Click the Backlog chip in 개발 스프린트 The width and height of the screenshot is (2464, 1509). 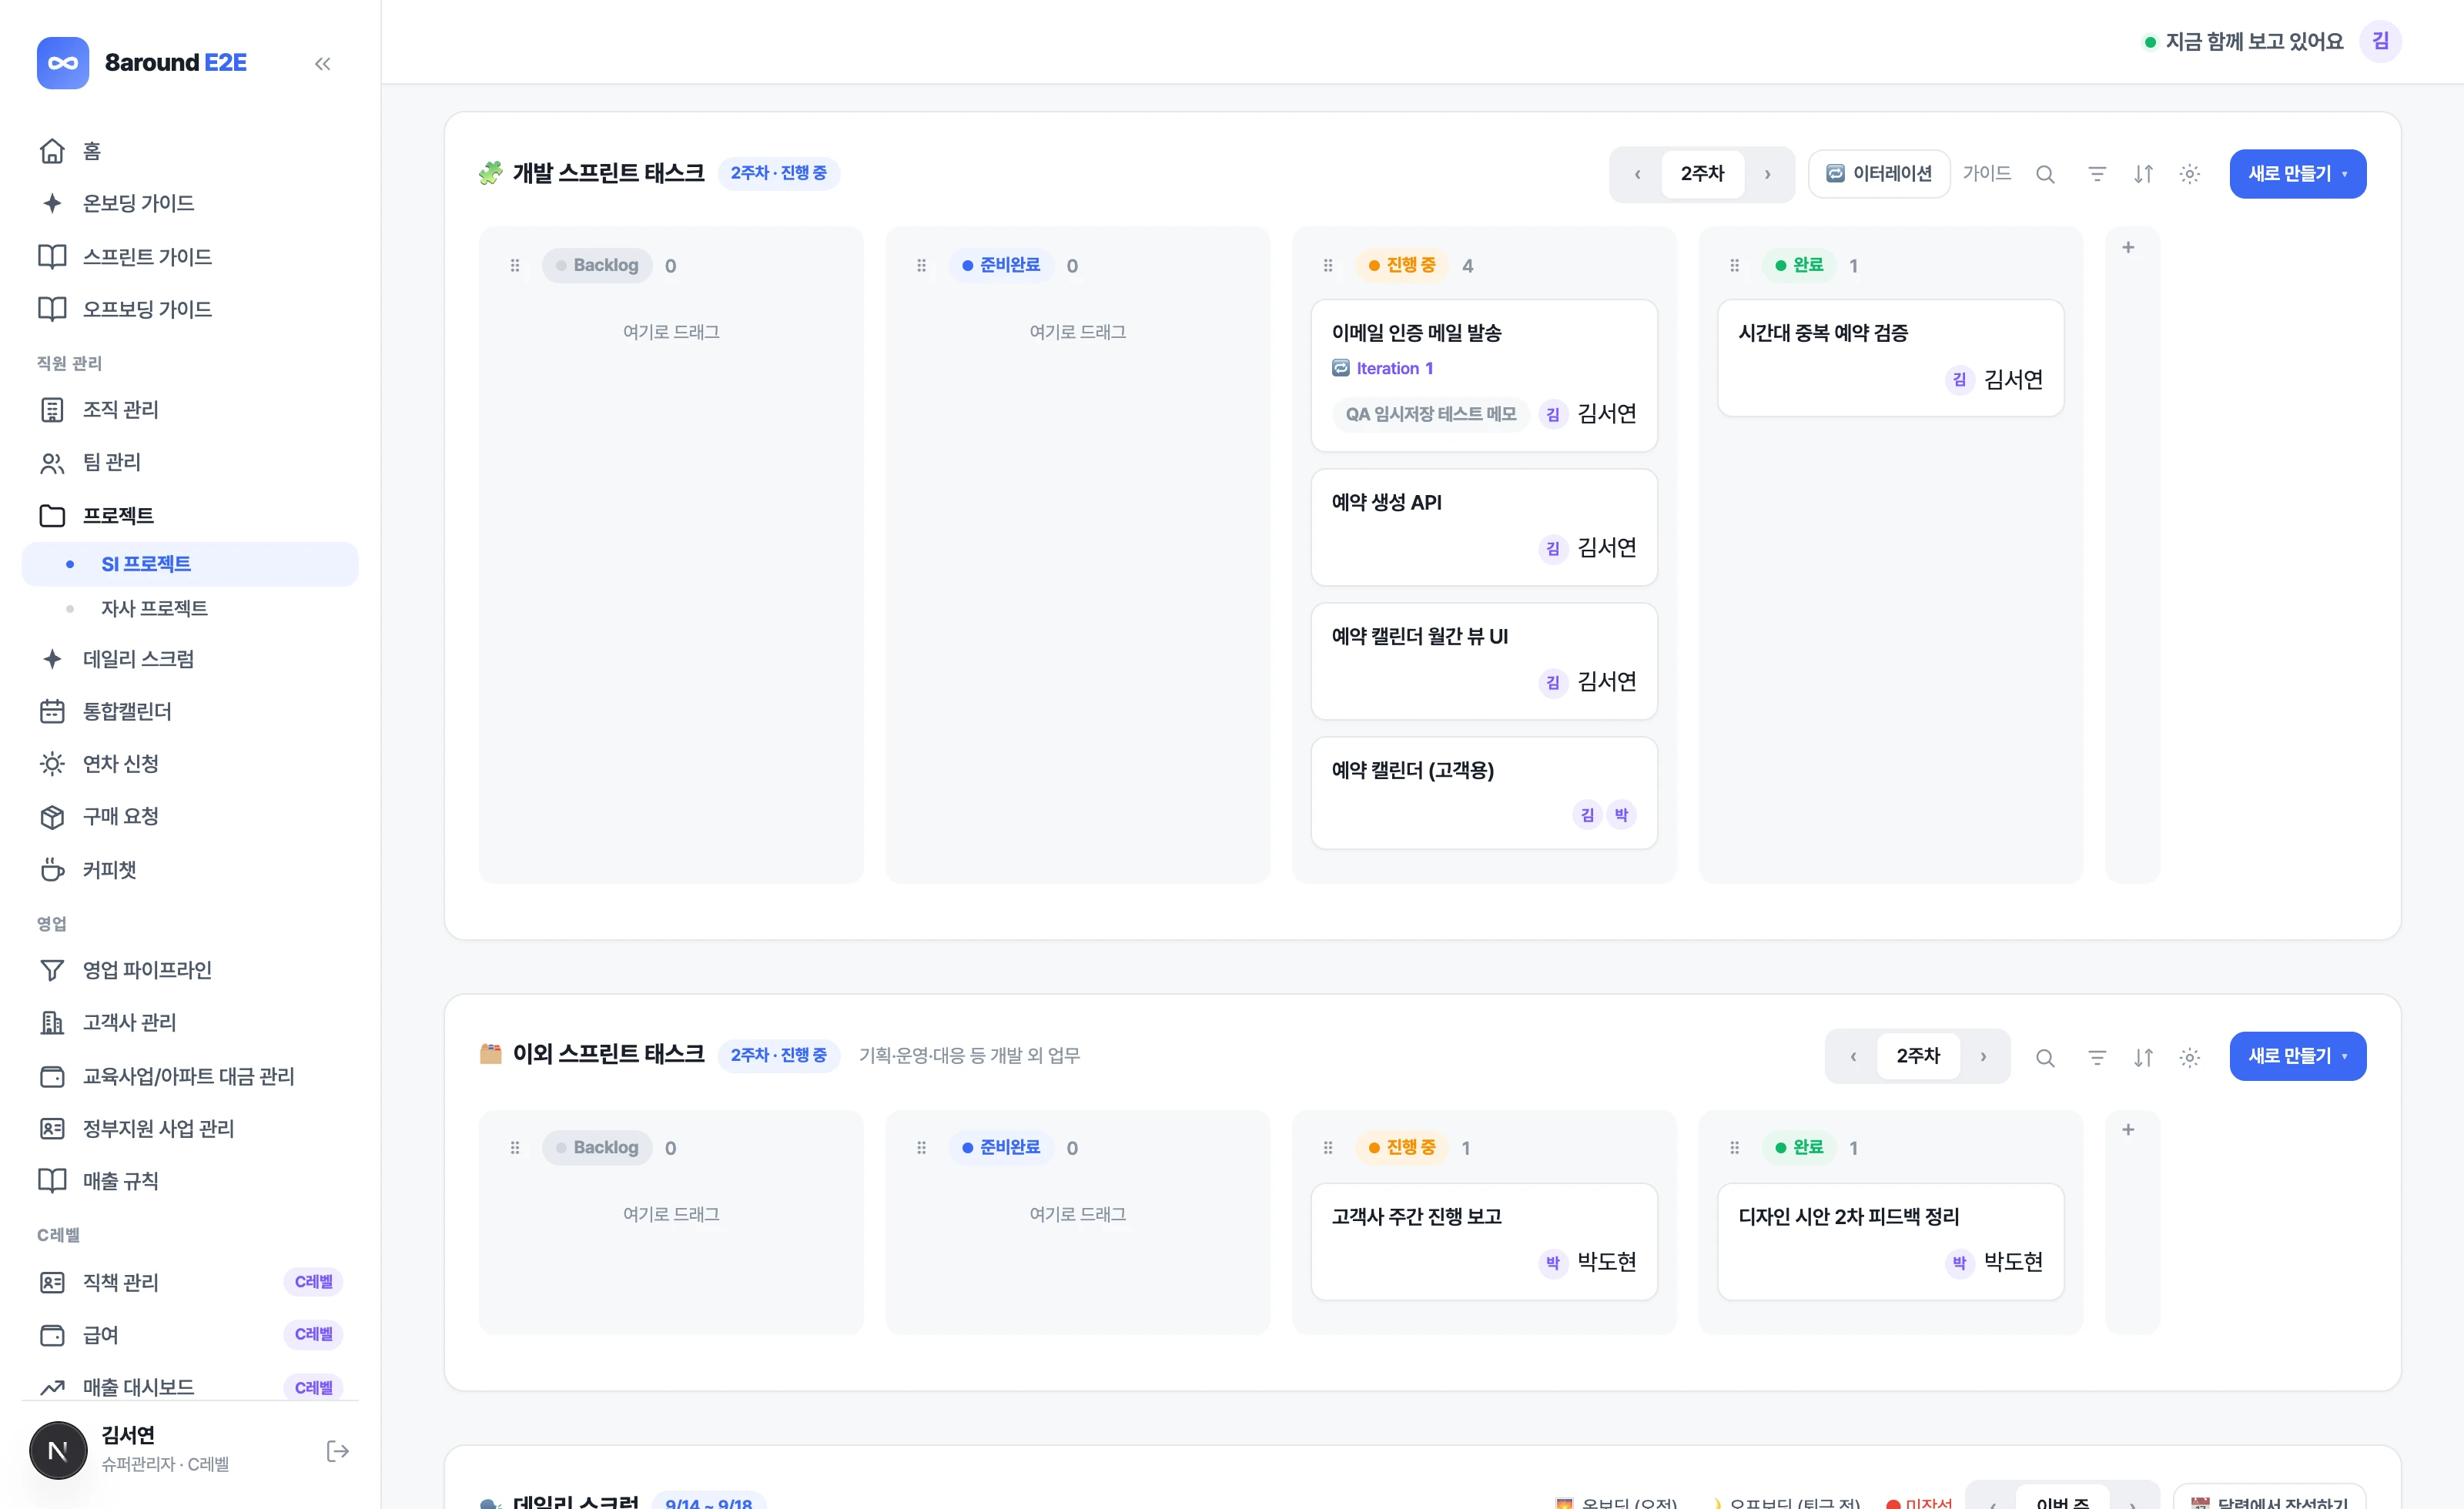coord(597,265)
